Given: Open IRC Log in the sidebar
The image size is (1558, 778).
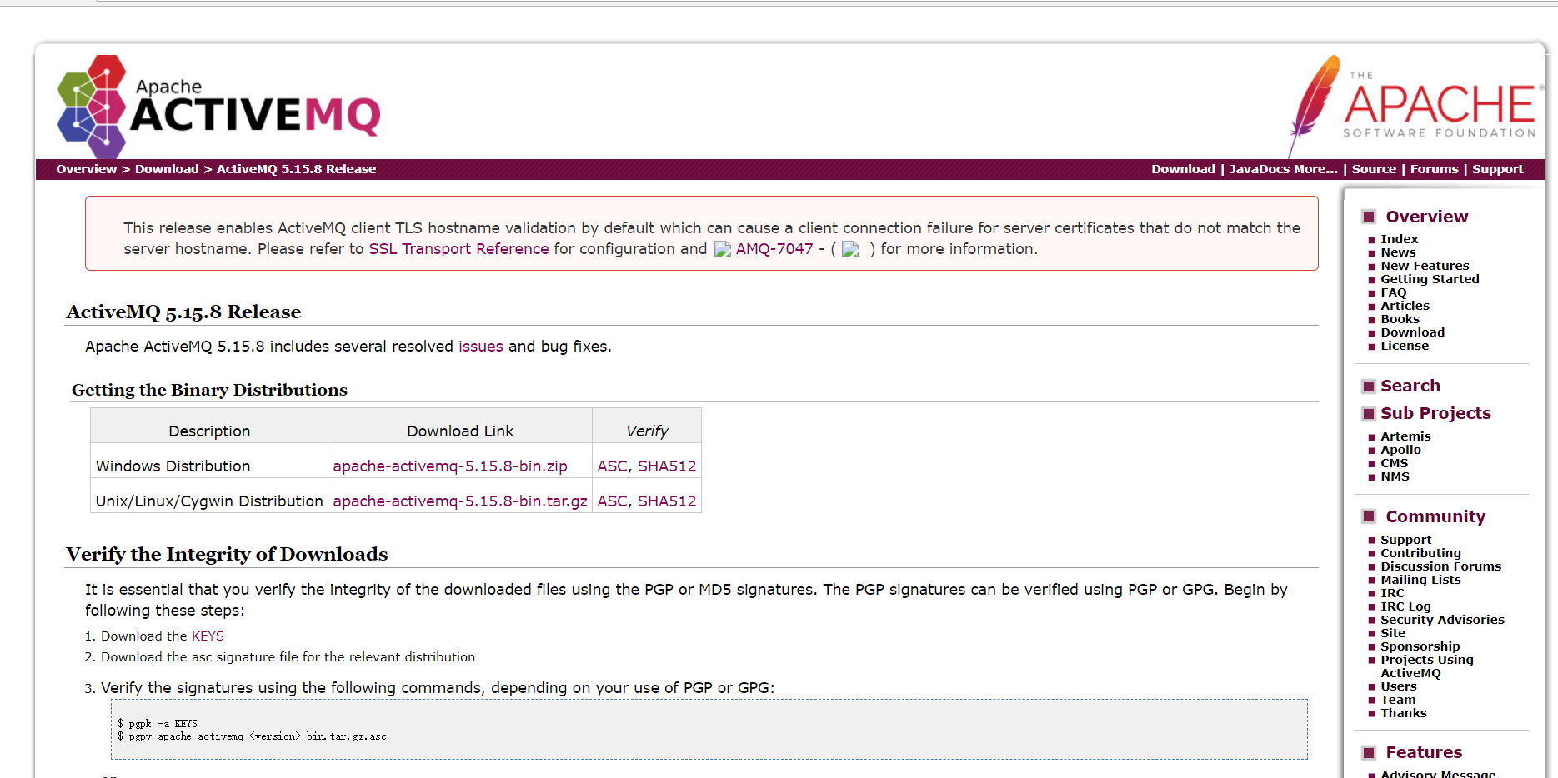Looking at the screenshot, I should pos(1405,606).
